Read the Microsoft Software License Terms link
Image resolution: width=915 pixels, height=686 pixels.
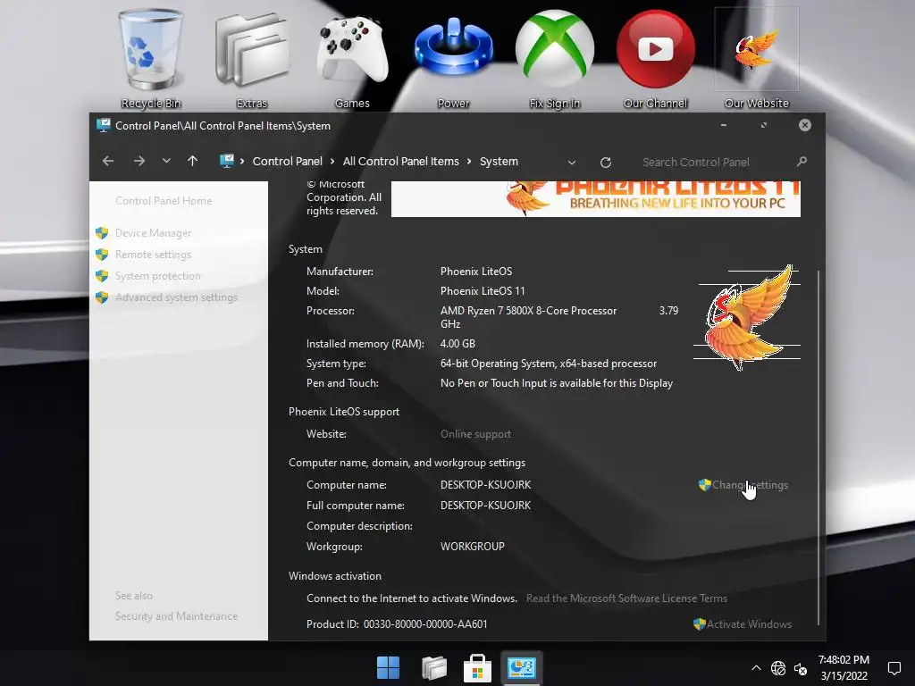(626, 598)
